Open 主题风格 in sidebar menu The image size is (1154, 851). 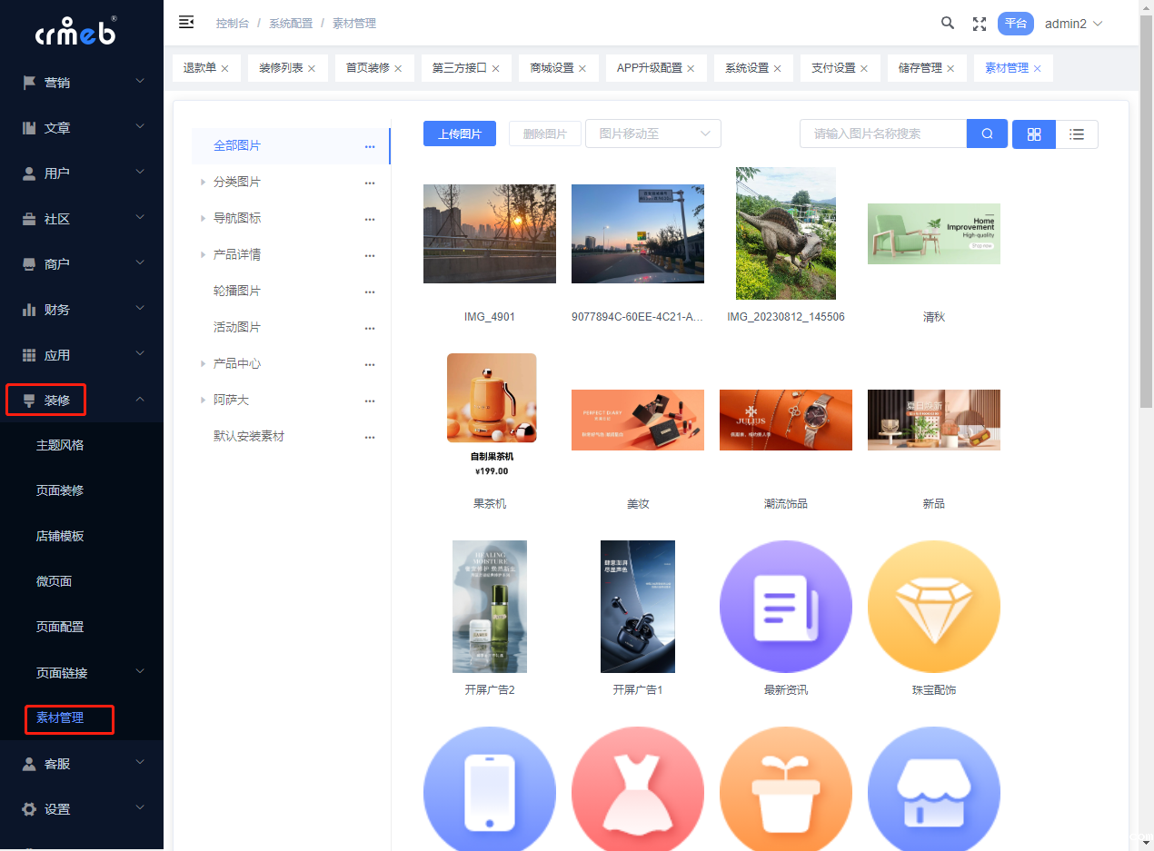point(60,445)
